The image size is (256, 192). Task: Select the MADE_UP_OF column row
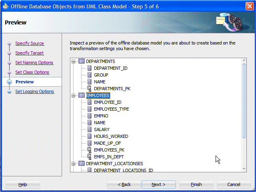coord(108,143)
